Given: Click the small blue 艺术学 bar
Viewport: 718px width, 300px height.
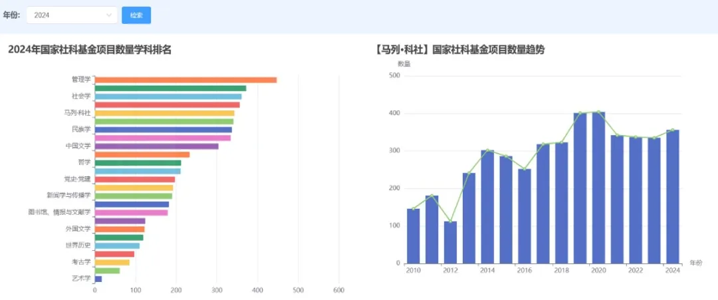Looking at the screenshot, I should coord(98,279).
